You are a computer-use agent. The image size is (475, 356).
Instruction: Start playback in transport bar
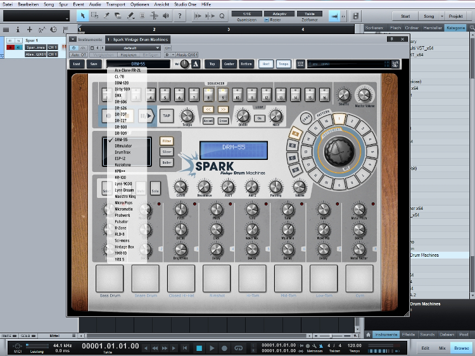212,348
